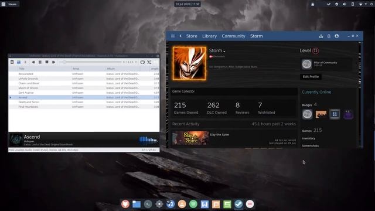Open the Screenshots link
Image resolution: width=375 pixels, height=211 pixels.
click(310, 145)
